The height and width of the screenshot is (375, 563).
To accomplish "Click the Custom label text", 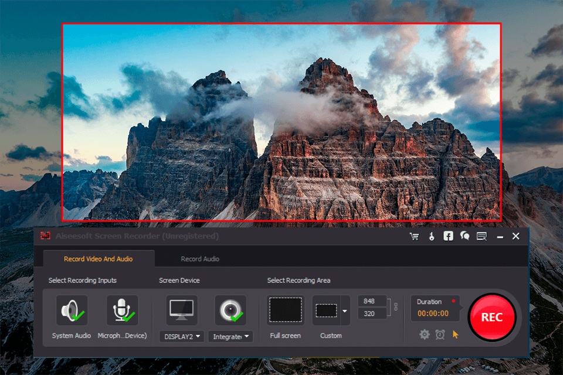I will click(331, 336).
